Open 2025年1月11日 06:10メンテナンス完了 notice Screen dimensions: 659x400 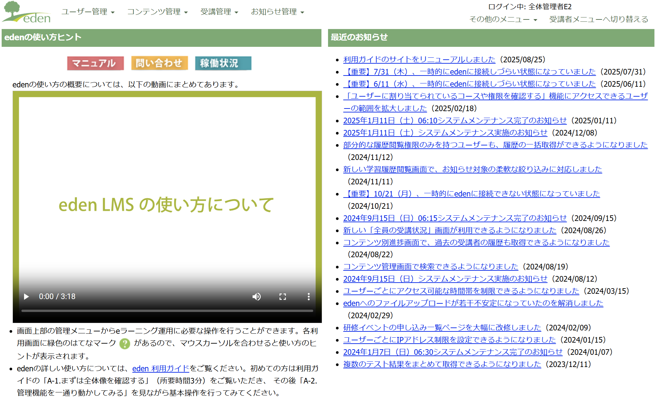[x=455, y=121]
